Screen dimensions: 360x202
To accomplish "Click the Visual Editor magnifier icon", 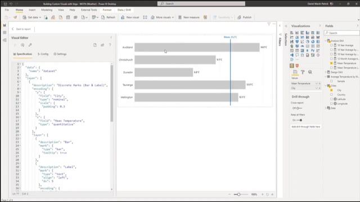I will point(22,45).
